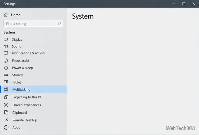This screenshot has height=135, width=199.
Task: Maximize the Settings window
Action: click(184, 4)
